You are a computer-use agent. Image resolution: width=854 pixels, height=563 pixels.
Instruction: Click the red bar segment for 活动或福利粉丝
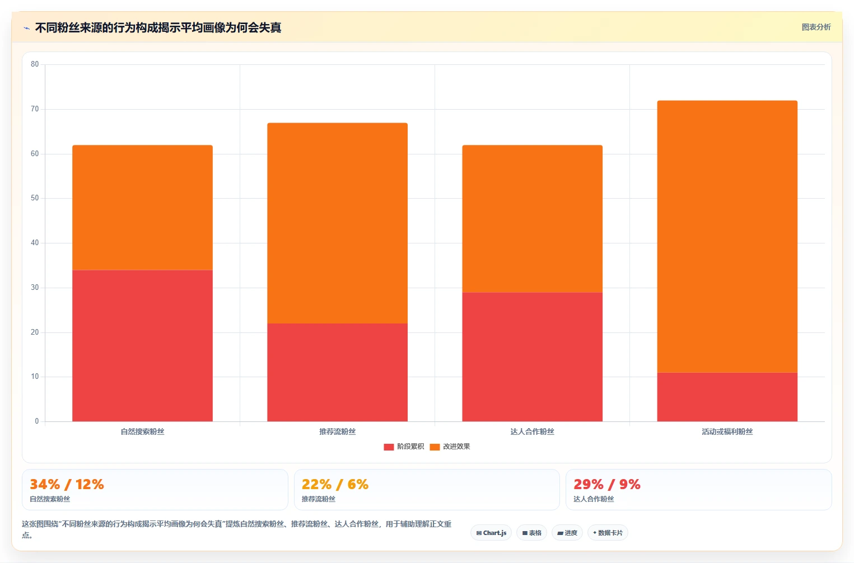(727, 397)
